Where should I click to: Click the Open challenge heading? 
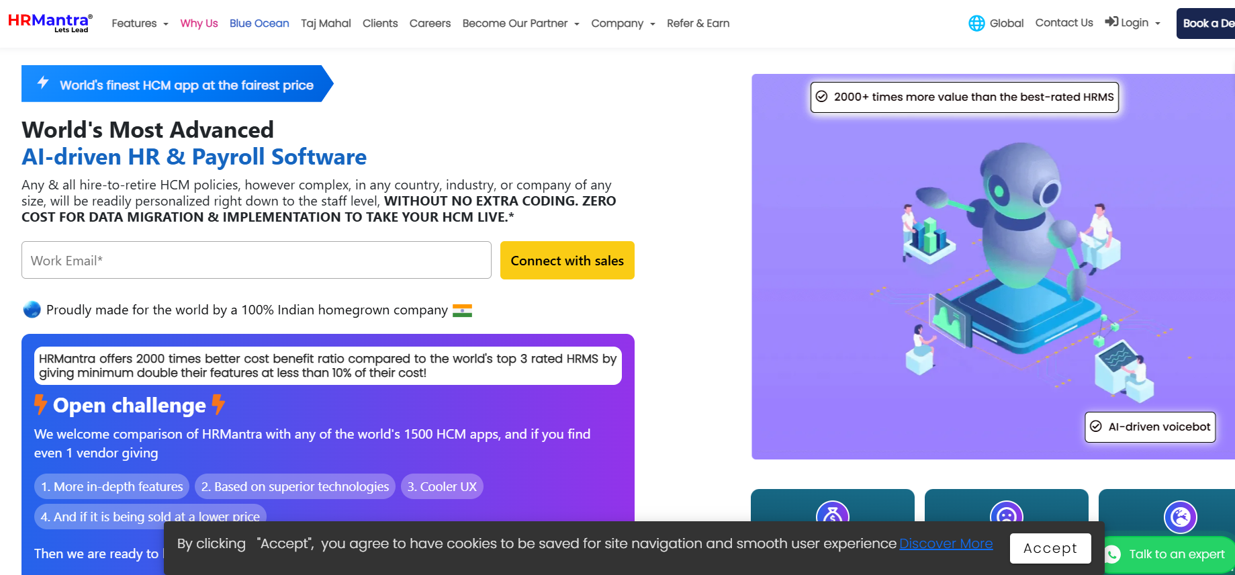[x=130, y=405]
